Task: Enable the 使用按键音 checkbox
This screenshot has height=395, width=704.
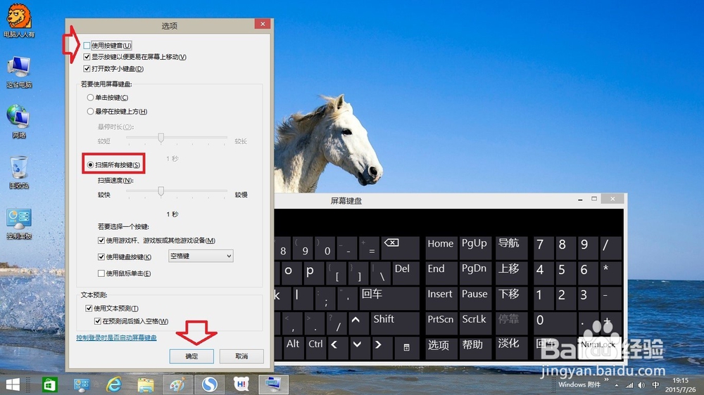Action: [x=87, y=45]
